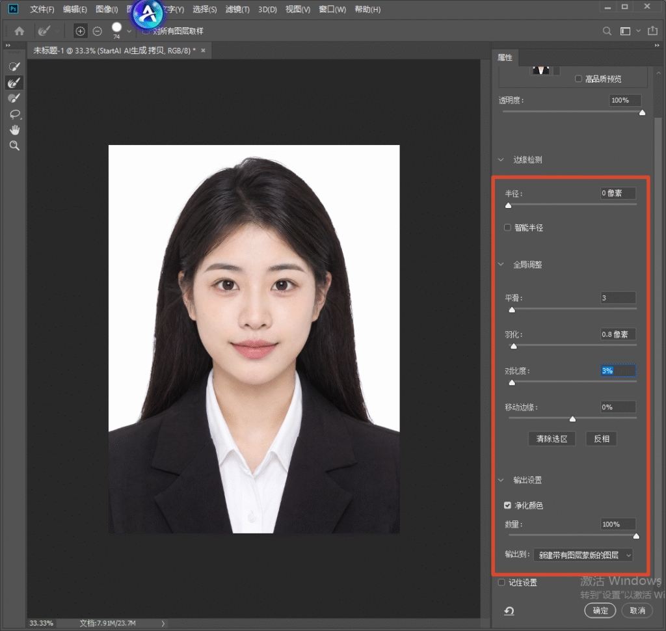The height and width of the screenshot is (631, 666).
Task: Click the 数量 slider handle
Action: pyautogui.click(x=636, y=536)
